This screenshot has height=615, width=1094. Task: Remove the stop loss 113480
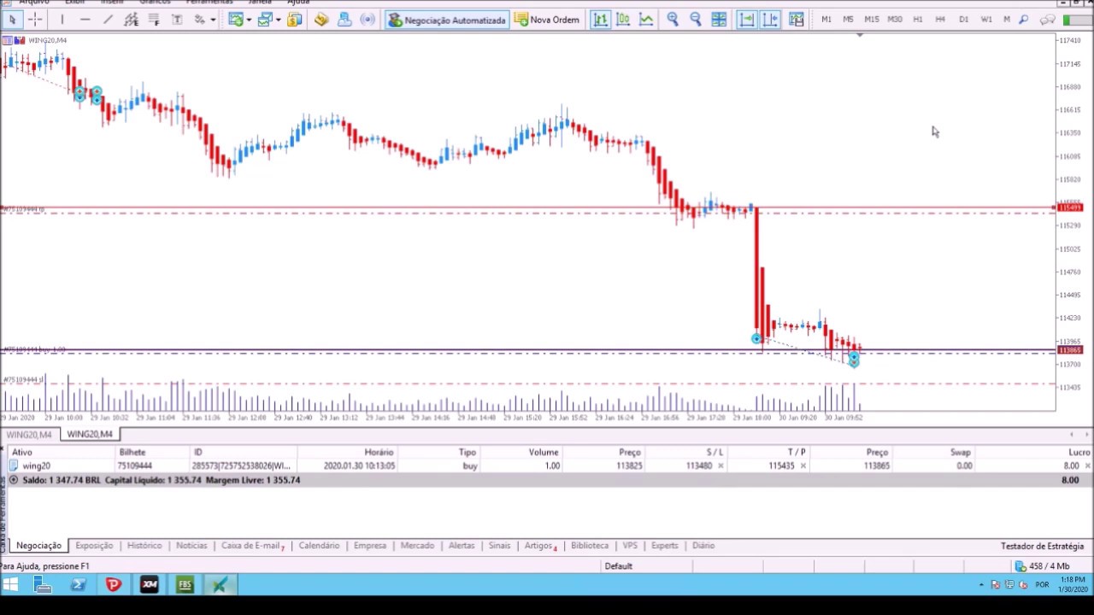click(x=721, y=466)
